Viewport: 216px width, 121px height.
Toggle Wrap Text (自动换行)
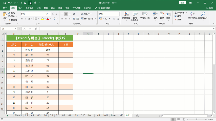point(86,14)
